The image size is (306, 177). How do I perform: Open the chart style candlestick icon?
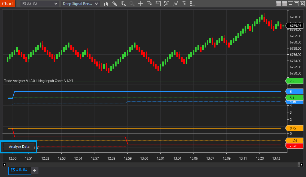[106, 4]
